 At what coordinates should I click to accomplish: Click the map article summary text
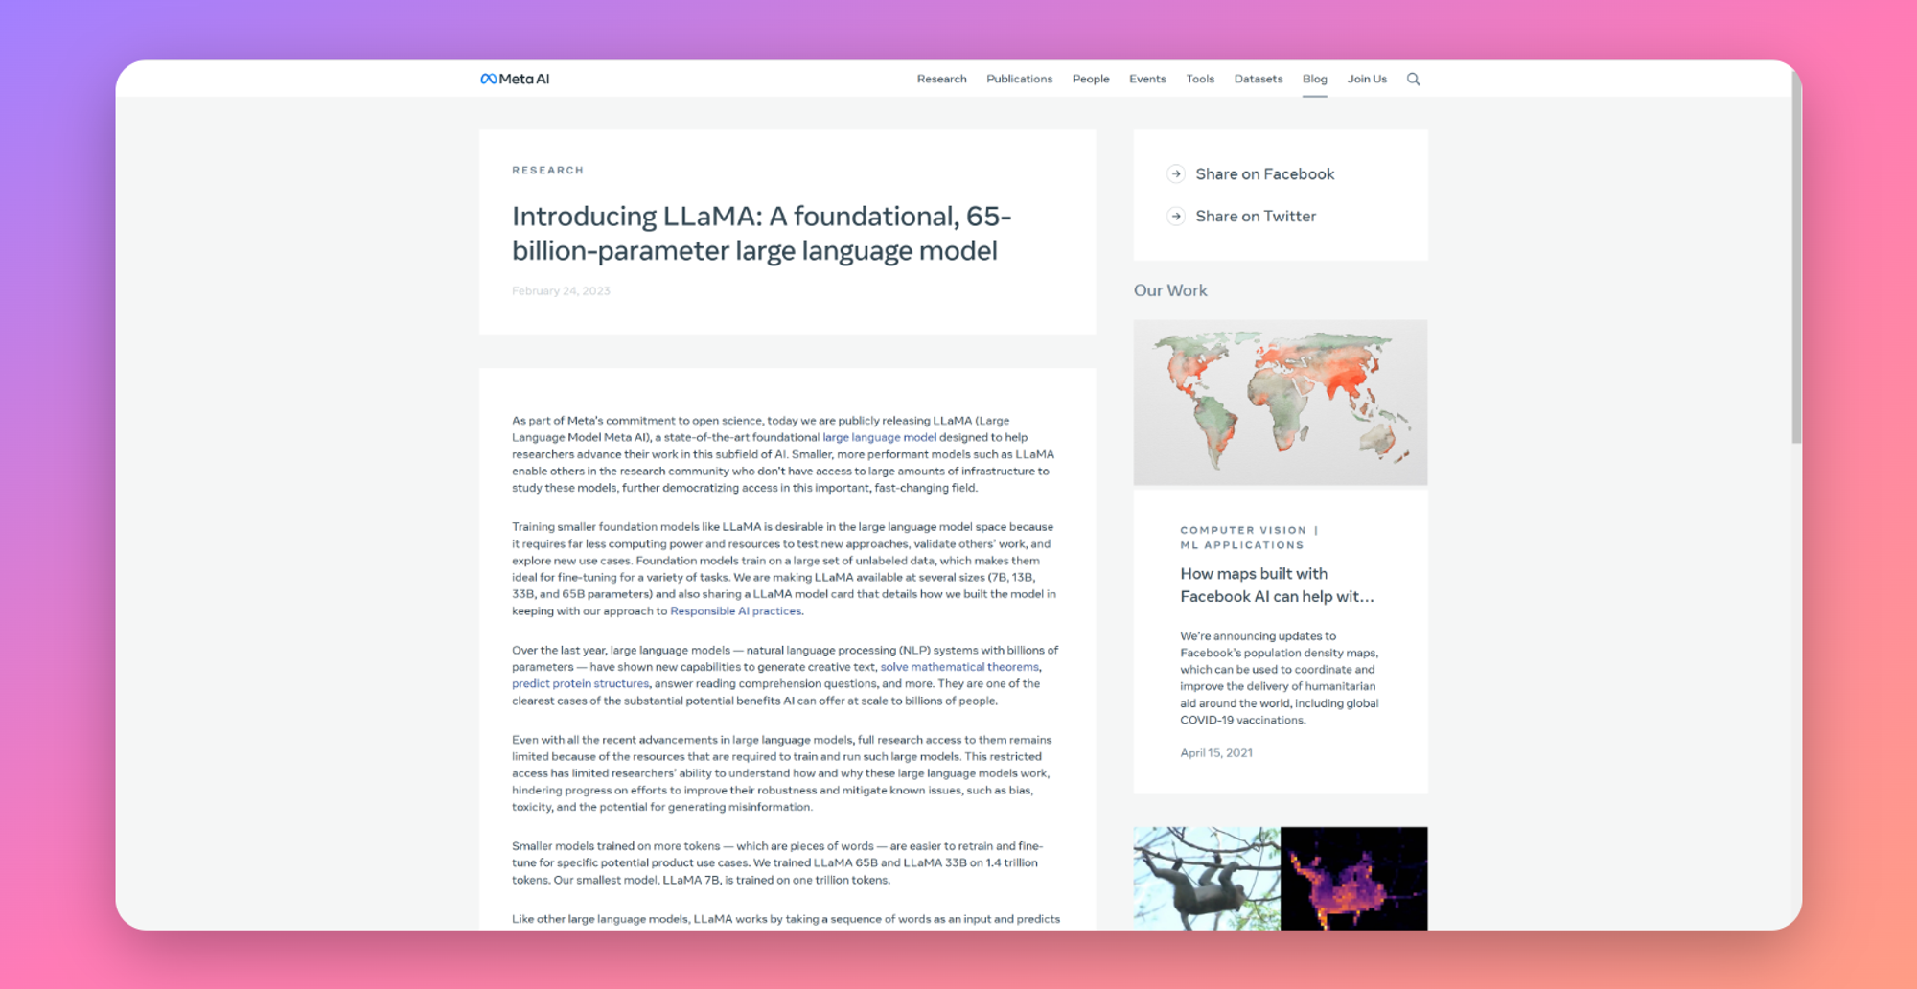coord(1280,678)
